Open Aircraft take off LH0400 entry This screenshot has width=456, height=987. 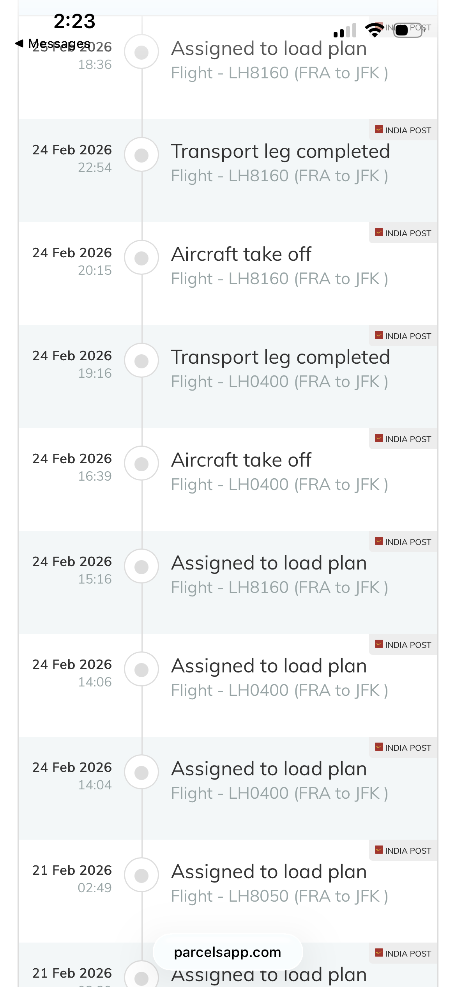point(228,479)
